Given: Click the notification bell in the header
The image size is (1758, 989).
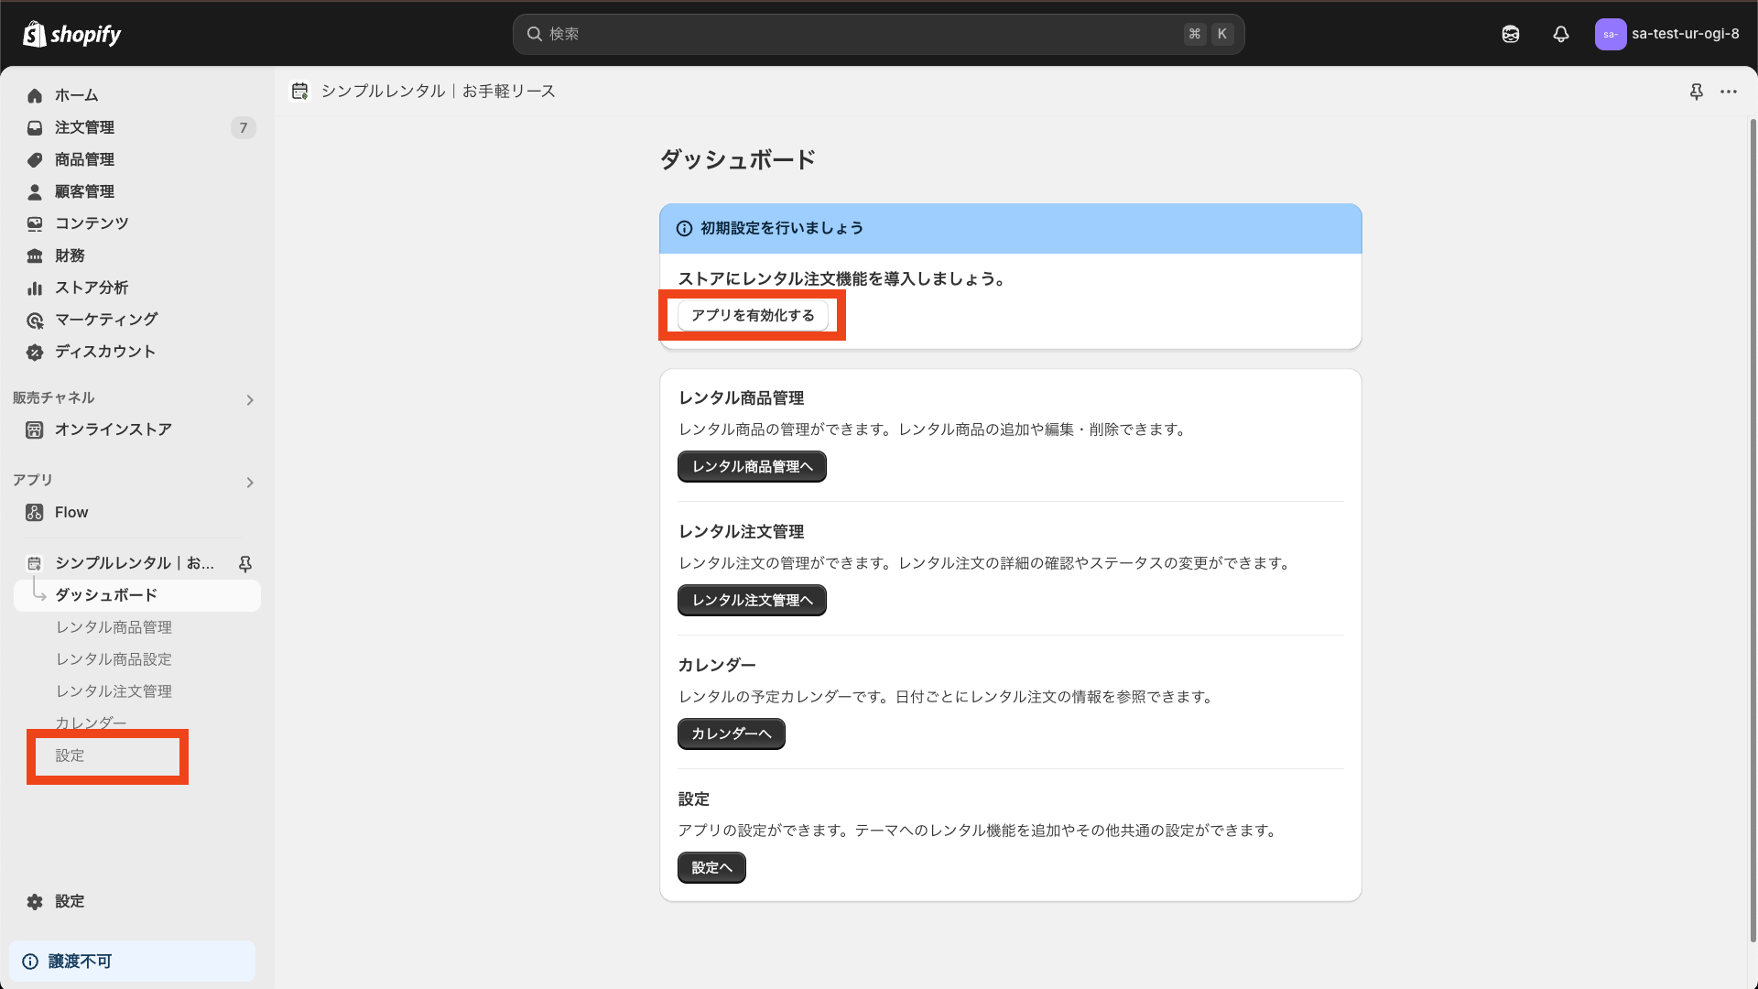Looking at the screenshot, I should (x=1561, y=34).
